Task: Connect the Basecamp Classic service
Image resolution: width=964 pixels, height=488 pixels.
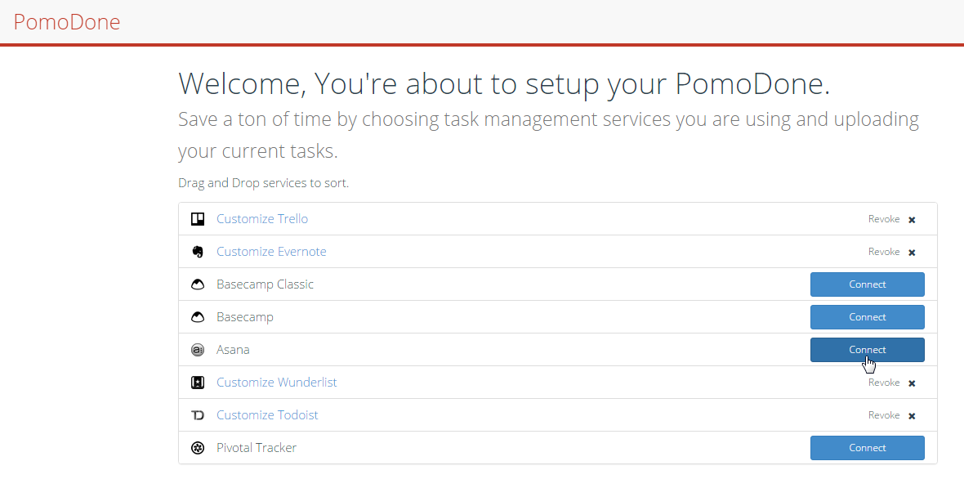Action: pos(867,284)
